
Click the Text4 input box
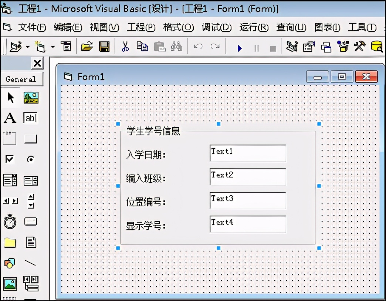[x=248, y=224]
